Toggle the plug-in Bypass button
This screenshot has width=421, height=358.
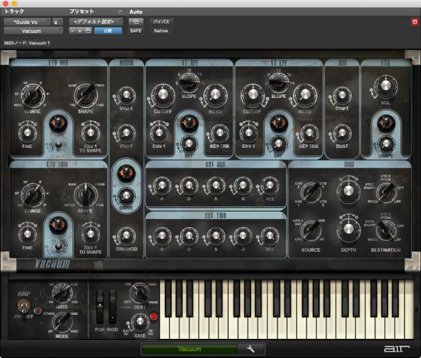tap(161, 21)
